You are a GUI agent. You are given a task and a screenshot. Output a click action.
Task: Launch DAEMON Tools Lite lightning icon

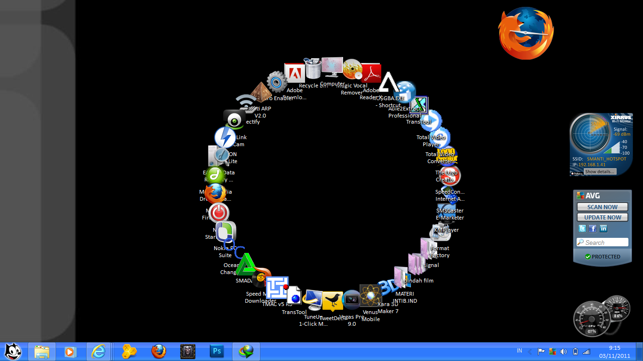(225, 137)
